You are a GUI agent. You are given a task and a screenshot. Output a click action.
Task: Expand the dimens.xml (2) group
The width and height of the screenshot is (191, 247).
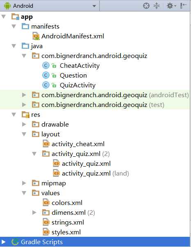34,212
